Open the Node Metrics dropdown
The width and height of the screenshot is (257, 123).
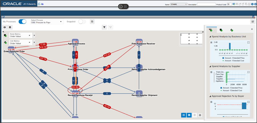point(21,35)
